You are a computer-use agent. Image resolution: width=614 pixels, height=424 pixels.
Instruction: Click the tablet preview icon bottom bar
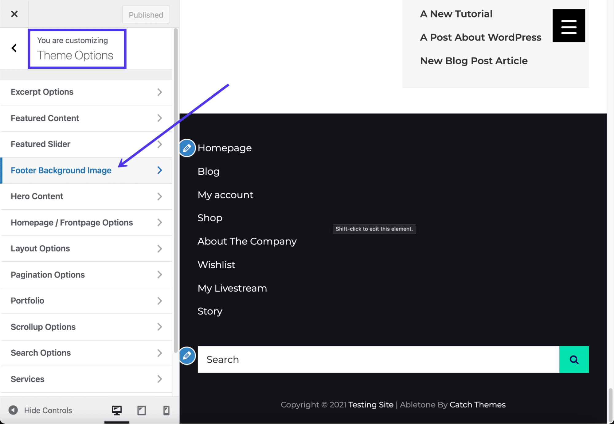click(x=141, y=410)
